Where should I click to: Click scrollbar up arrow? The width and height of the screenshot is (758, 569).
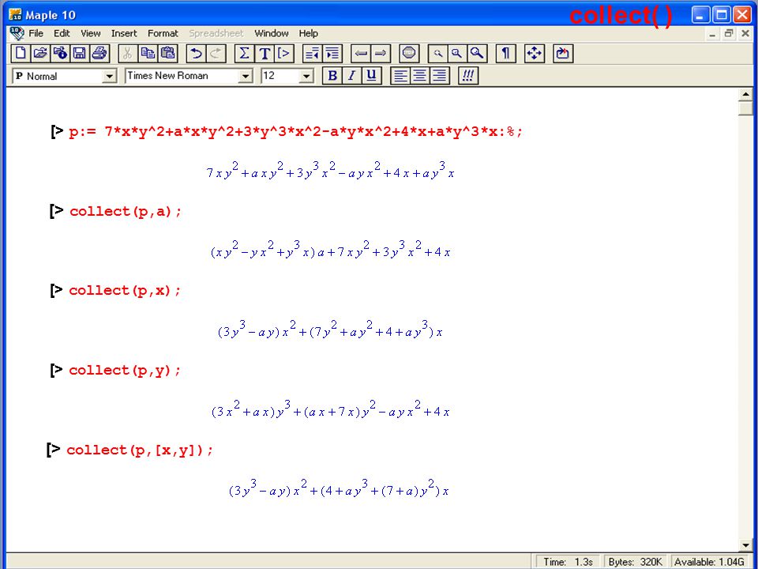pos(745,95)
